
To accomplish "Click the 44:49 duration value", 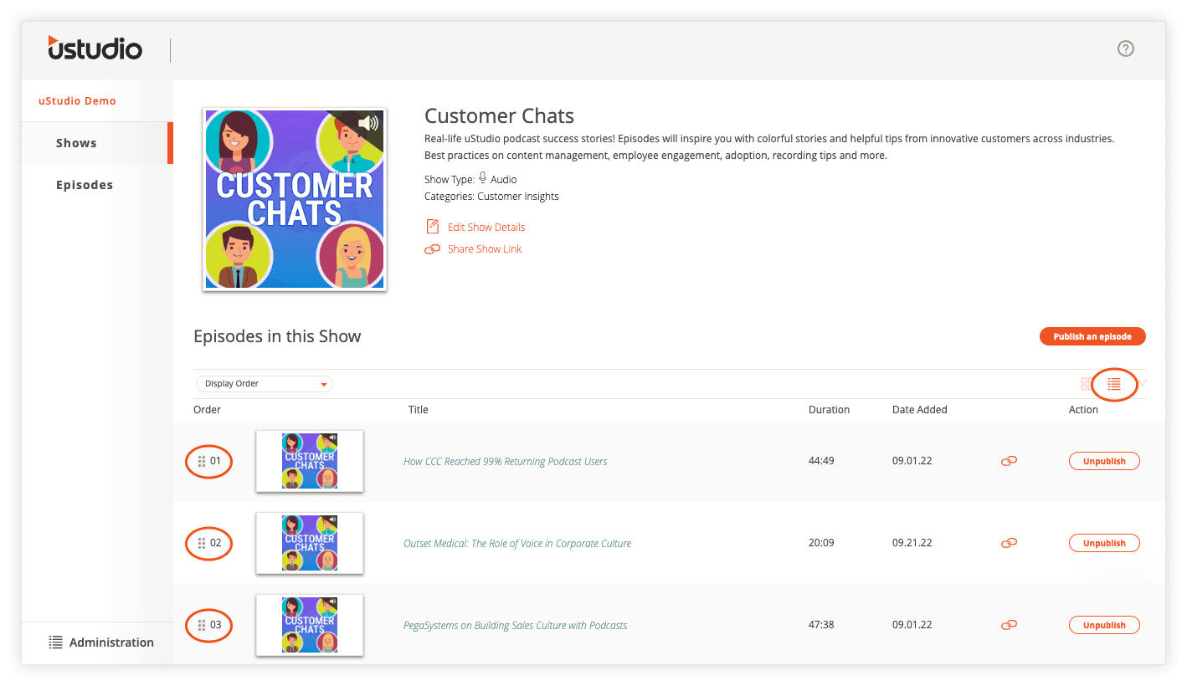I will click(x=821, y=461).
